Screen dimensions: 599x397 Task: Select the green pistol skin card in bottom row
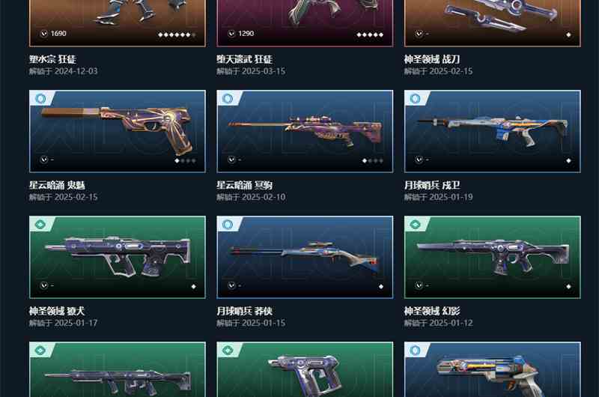tap(305, 369)
